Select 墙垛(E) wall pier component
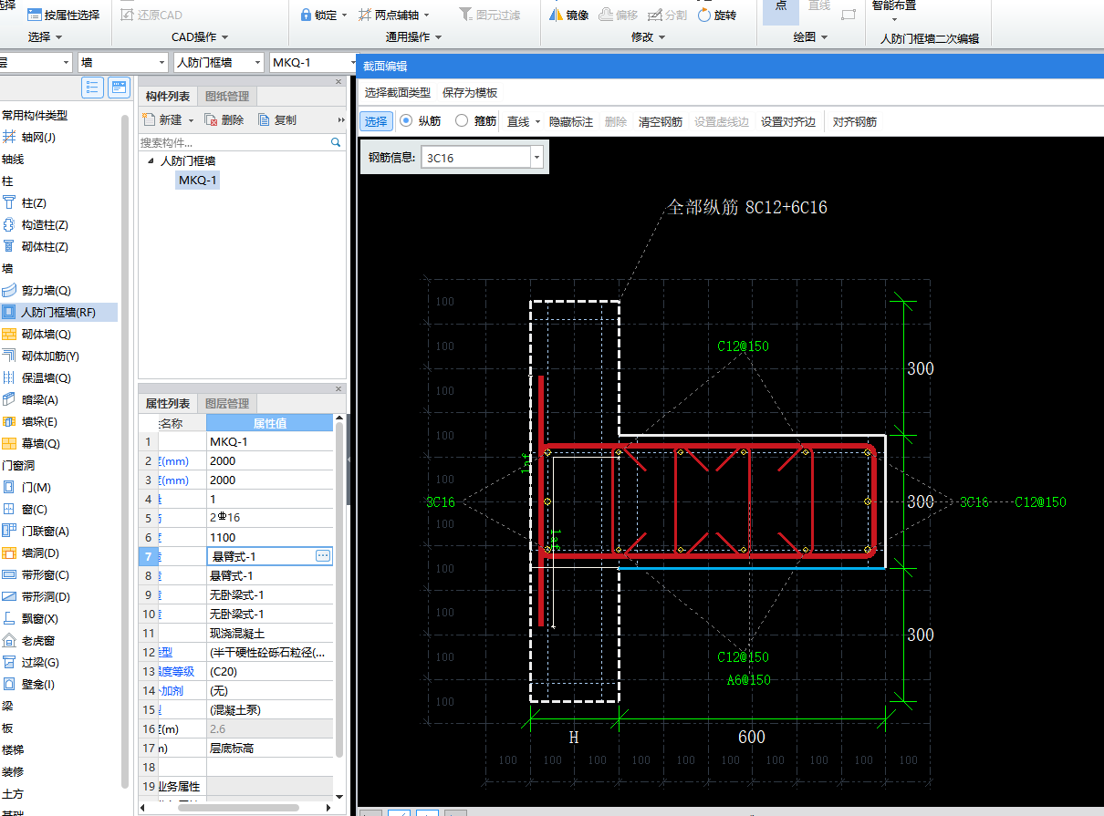Viewport: 1104px width, 816px height. (x=30, y=421)
